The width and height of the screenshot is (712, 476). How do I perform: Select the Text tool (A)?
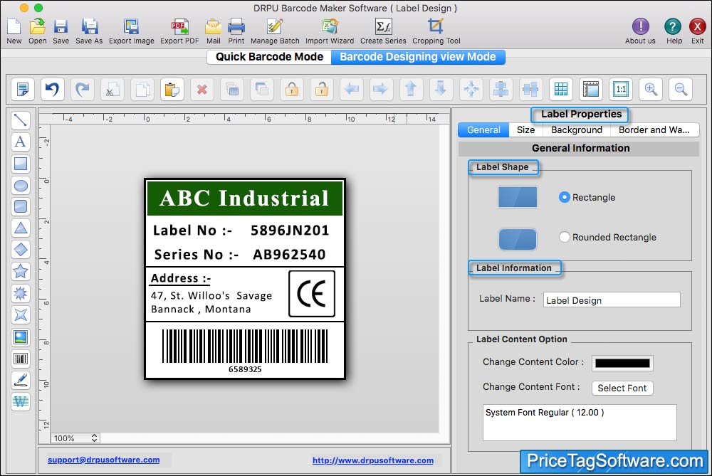[x=21, y=142]
